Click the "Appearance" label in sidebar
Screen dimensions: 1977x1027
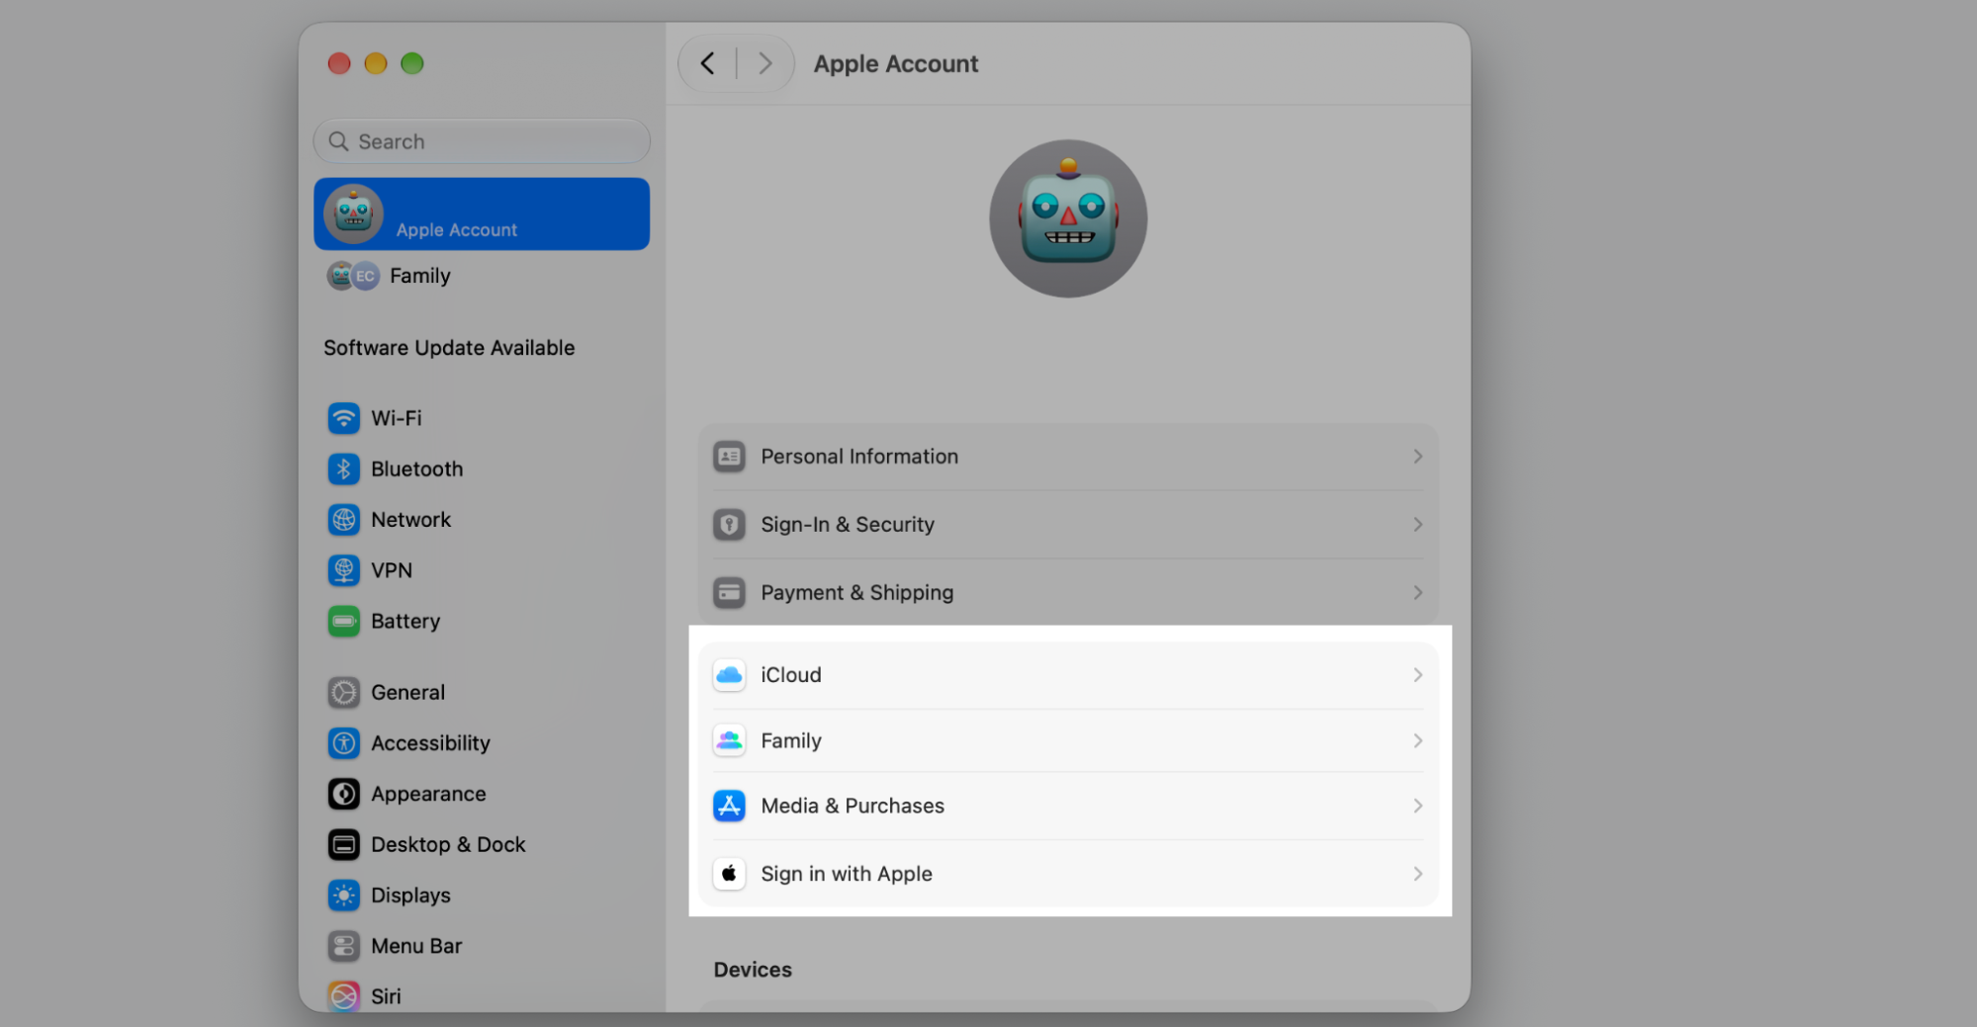428,794
